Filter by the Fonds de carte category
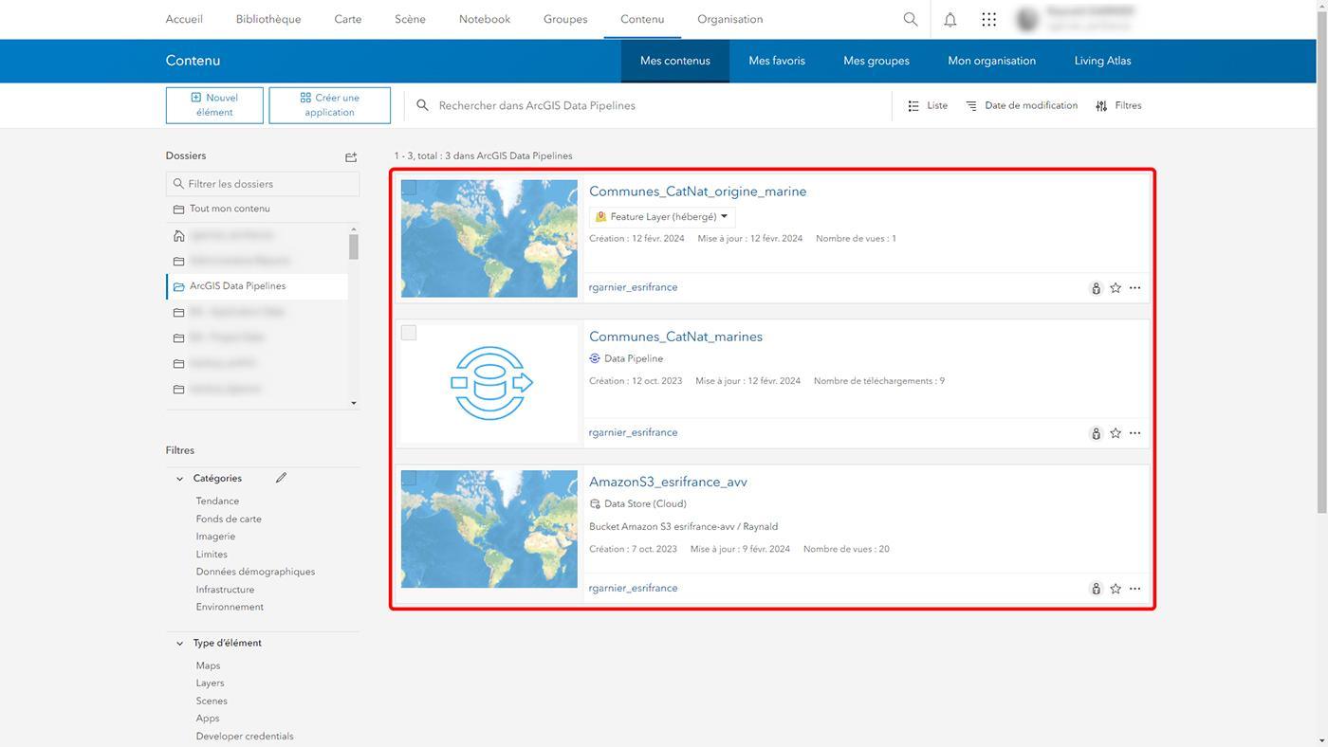Image resolution: width=1328 pixels, height=747 pixels. click(229, 519)
